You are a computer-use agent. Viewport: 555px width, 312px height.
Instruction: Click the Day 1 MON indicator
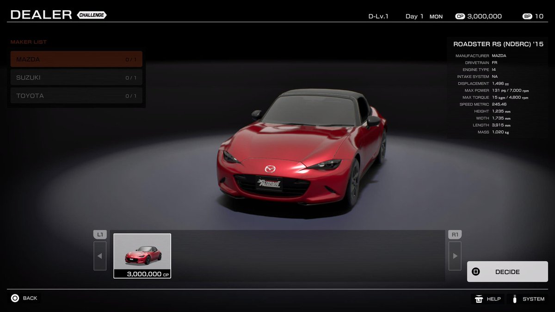pyautogui.click(x=424, y=16)
